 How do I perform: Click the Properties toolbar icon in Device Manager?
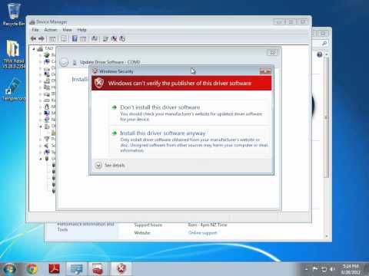click(x=64, y=39)
